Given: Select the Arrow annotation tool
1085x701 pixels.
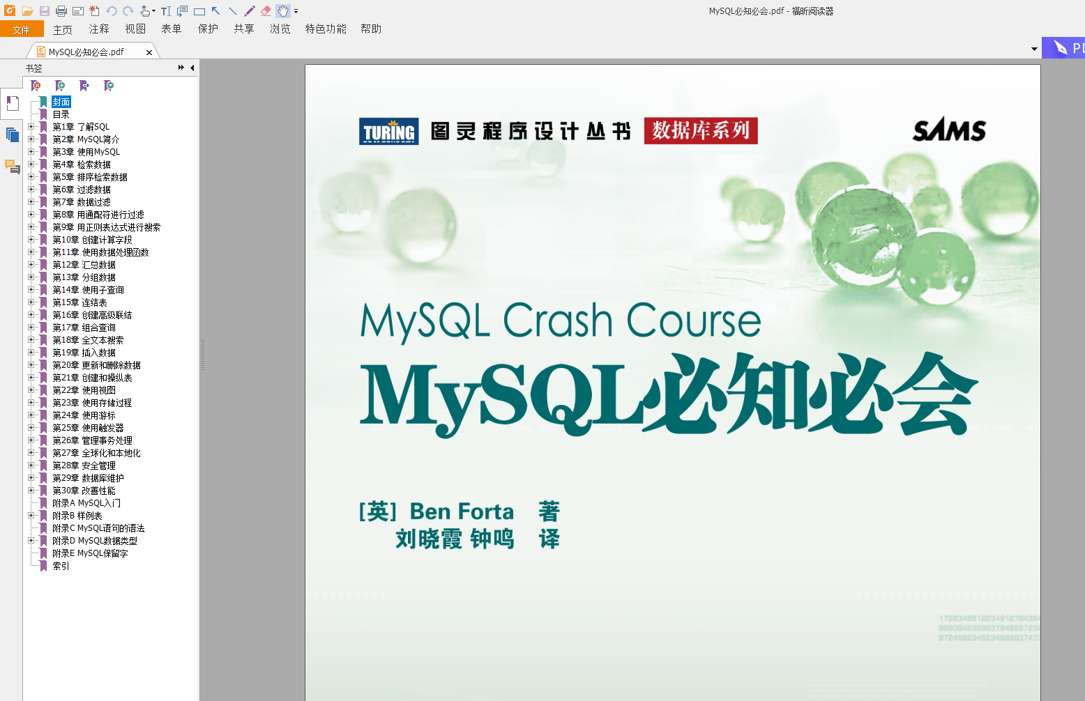Looking at the screenshot, I should coord(216,11).
